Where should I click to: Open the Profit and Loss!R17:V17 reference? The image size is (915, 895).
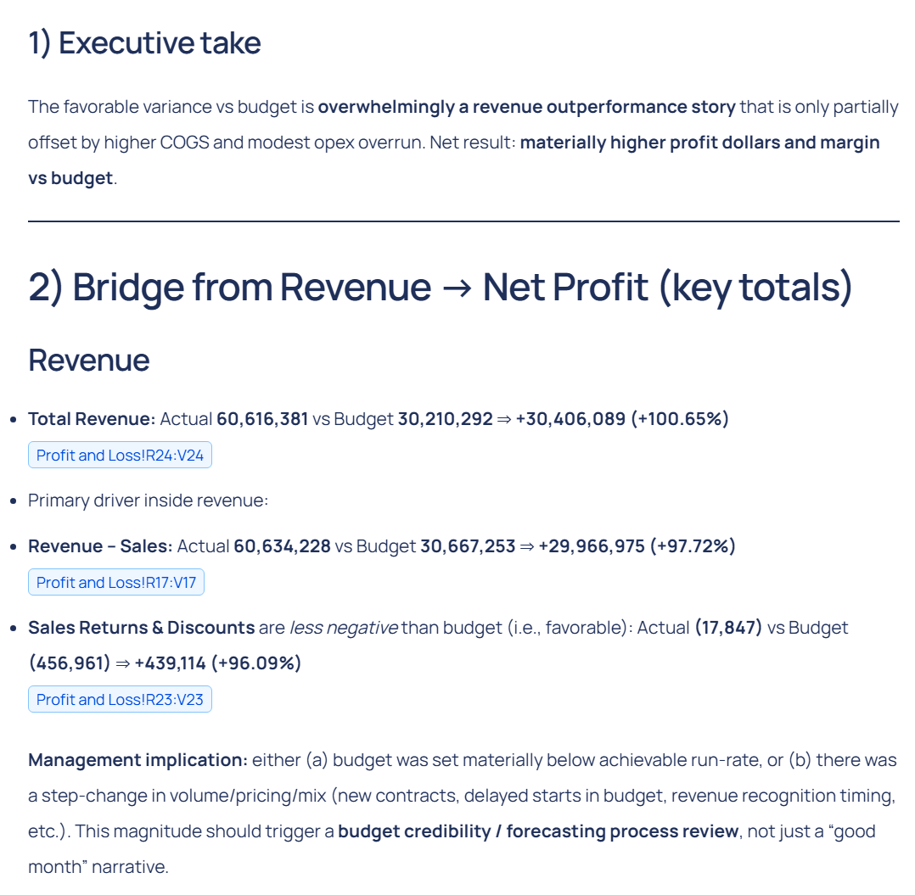[116, 582]
